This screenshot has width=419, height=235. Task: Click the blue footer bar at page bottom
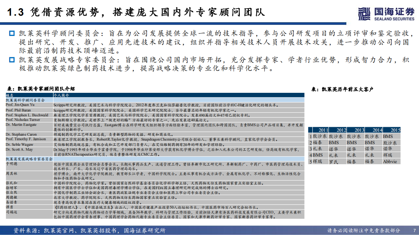point(209,231)
